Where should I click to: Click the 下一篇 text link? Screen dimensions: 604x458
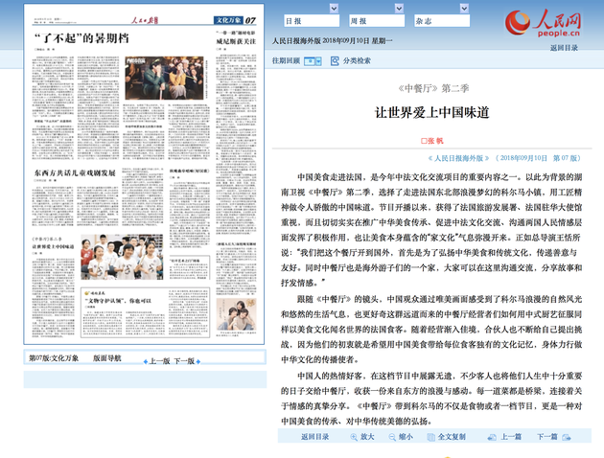click(x=547, y=437)
